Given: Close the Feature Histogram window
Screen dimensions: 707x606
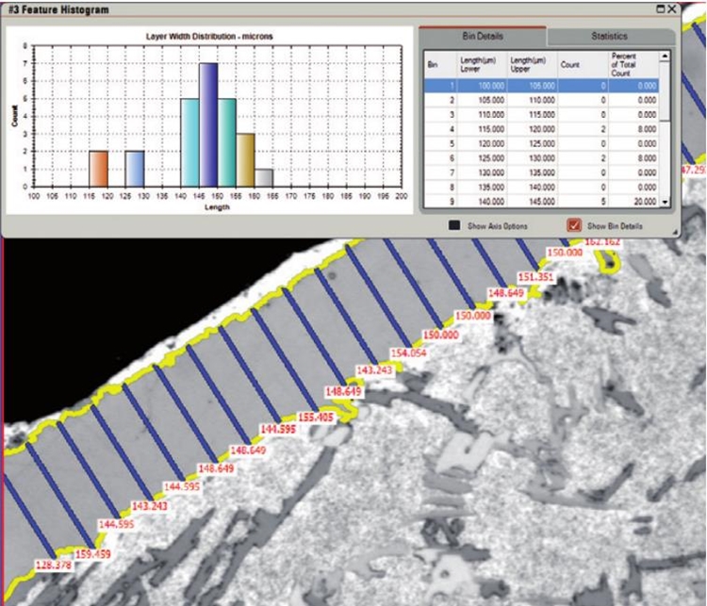Looking at the screenshot, I should point(671,8).
